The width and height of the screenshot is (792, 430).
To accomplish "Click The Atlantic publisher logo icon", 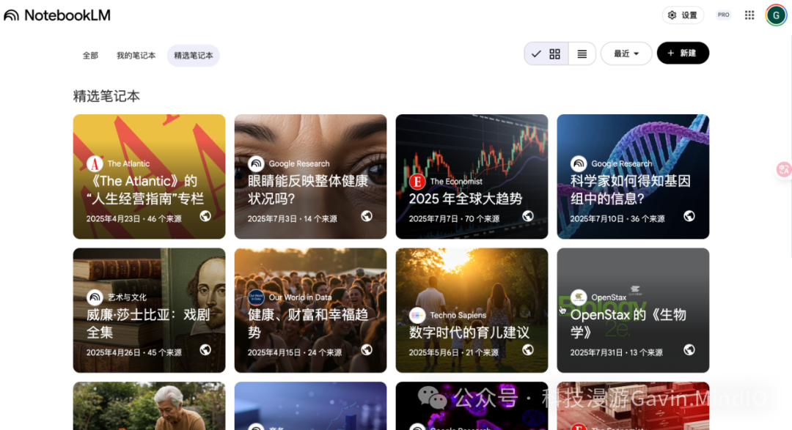I will coord(95,163).
